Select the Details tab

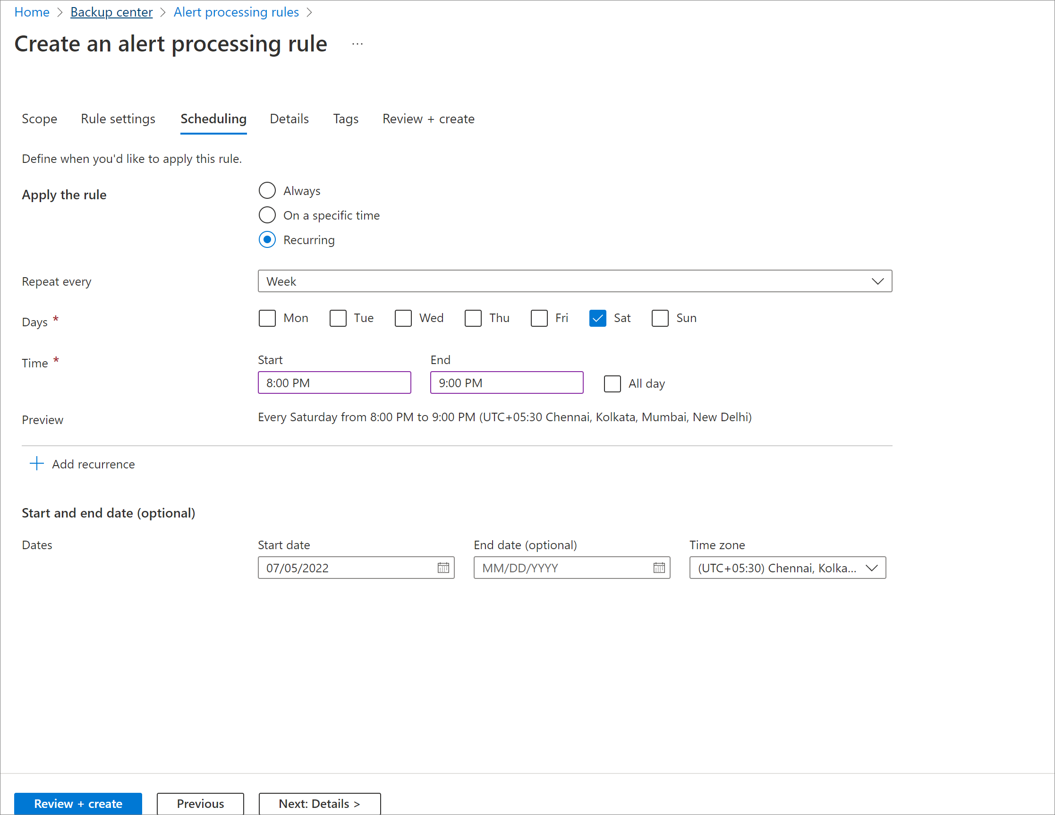coord(289,119)
